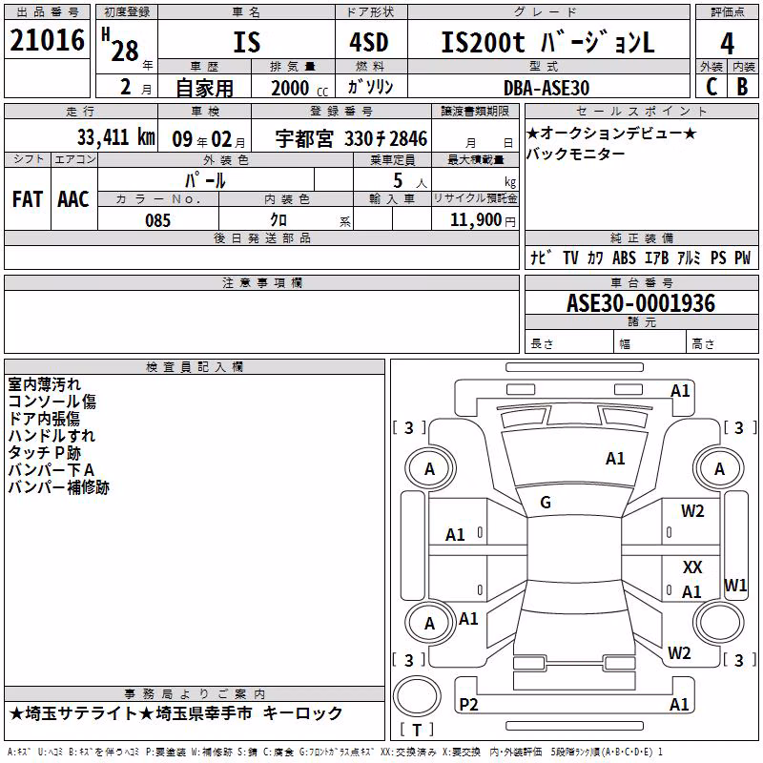Image resolution: width=763 pixels, height=763 pixels.
Task: Click XX replaced panel mark on diagram
Action: coord(692,567)
